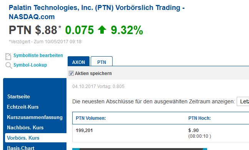Open the Symbol-Lookup link
This screenshot has width=249, height=150.
coord(30,65)
